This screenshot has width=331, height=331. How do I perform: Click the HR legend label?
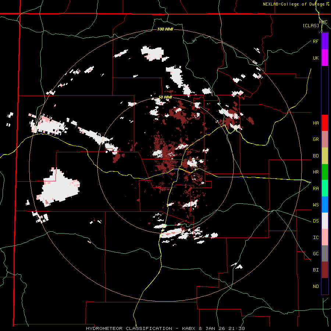(x=316, y=172)
